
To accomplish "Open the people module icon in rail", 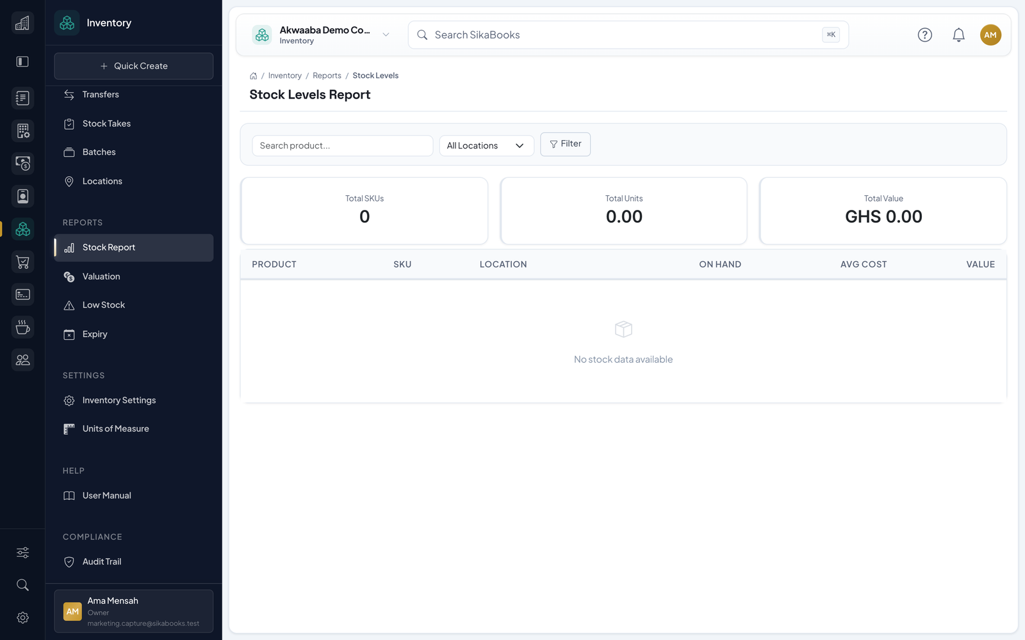I will pyautogui.click(x=22, y=360).
